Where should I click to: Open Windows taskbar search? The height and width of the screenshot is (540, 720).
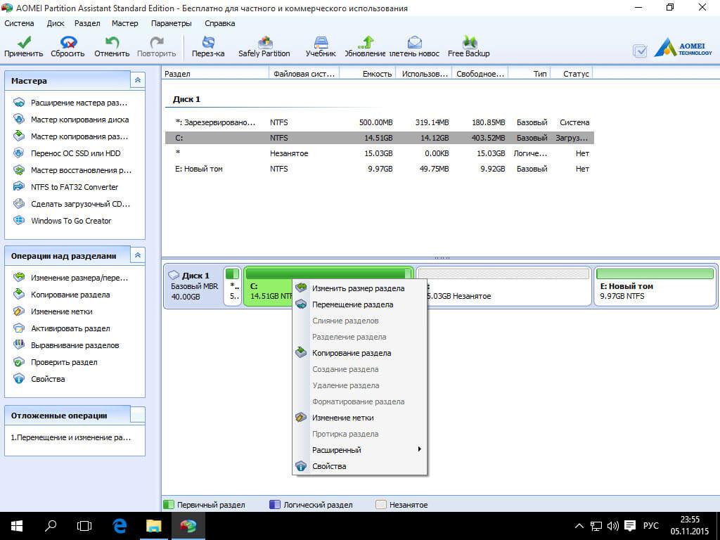pyautogui.click(x=51, y=526)
